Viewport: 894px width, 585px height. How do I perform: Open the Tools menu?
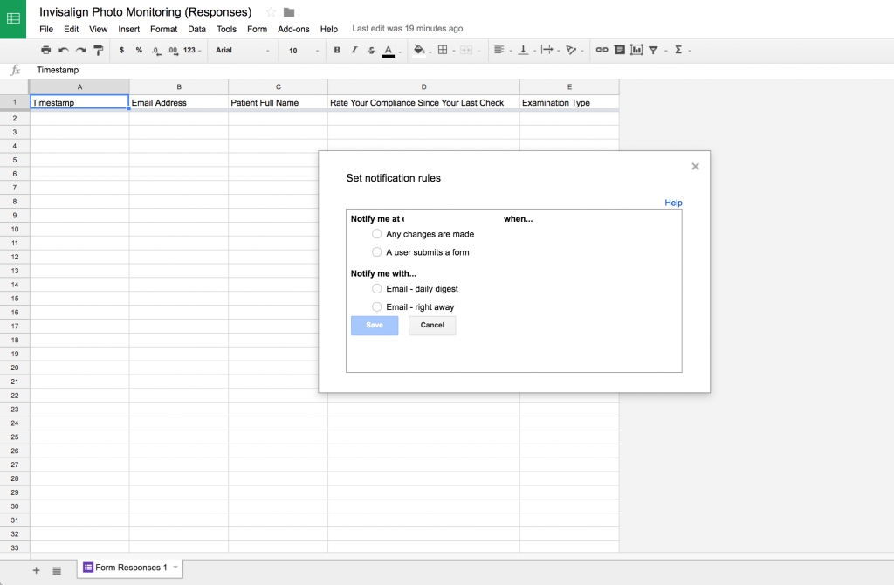tap(226, 29)
